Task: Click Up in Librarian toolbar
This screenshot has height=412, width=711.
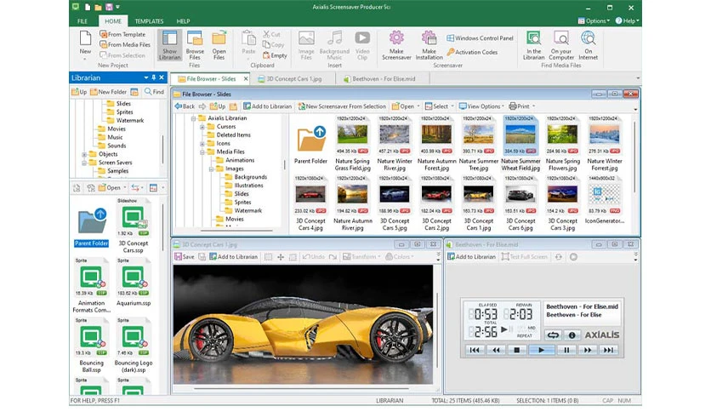Action: [x=79, y=92]
